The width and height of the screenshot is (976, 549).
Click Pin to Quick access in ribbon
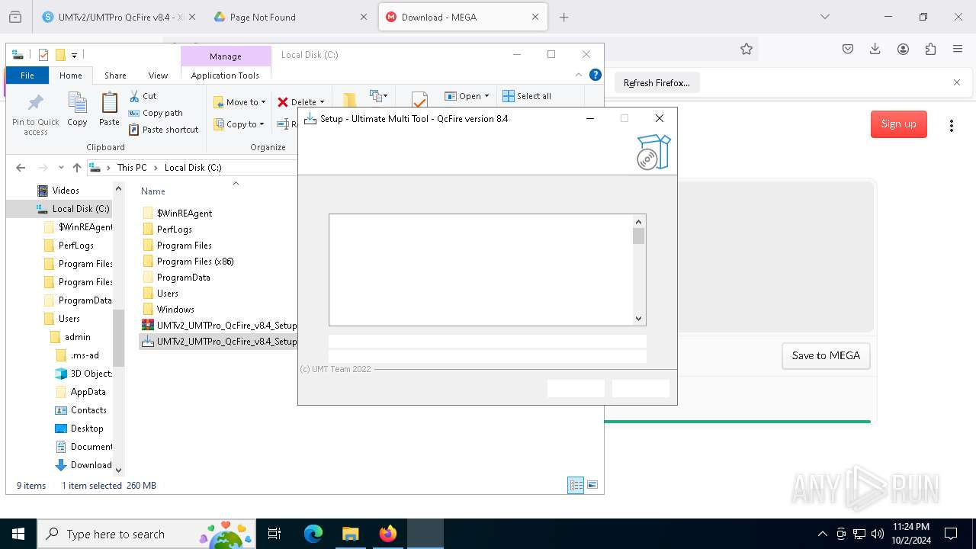[35, 114]
